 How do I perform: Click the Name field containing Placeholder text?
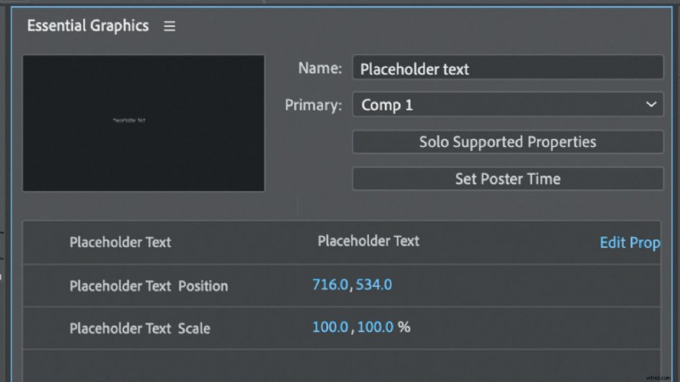[507, 68]
